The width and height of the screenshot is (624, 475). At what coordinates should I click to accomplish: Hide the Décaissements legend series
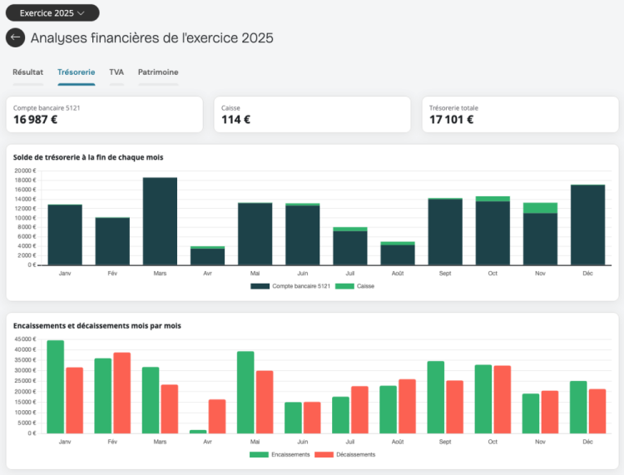coord(345,454)
